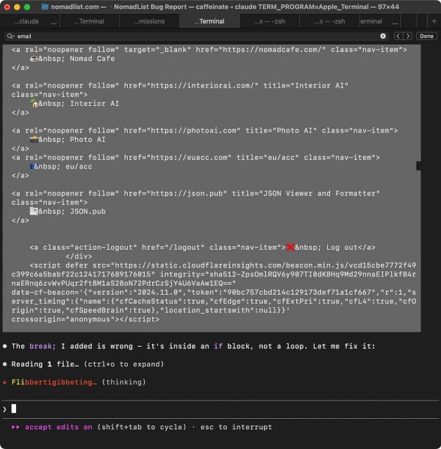Click the https://euacc.com URL text
This screenshot has height=449, width=441.
188,157
